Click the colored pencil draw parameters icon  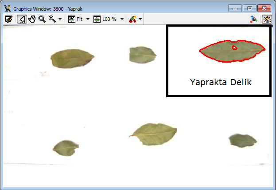coord(132,19)
